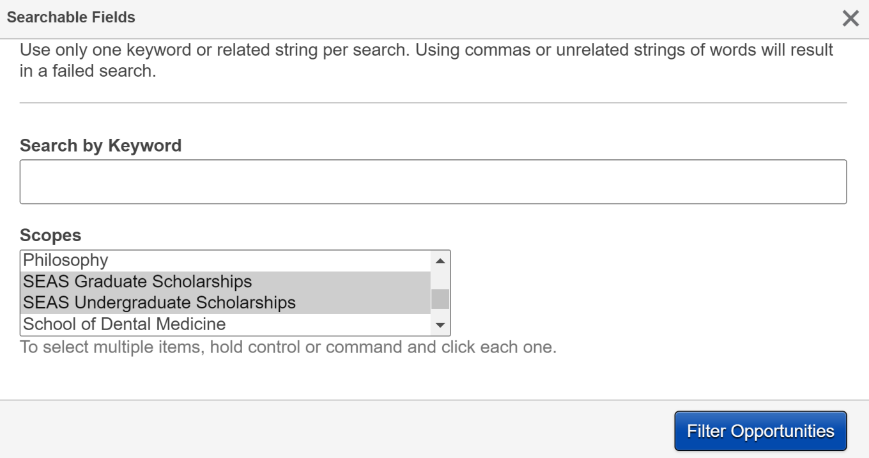
Task: Click blank header space beside Searchable Fields
Action: click(x=447, y=17)
